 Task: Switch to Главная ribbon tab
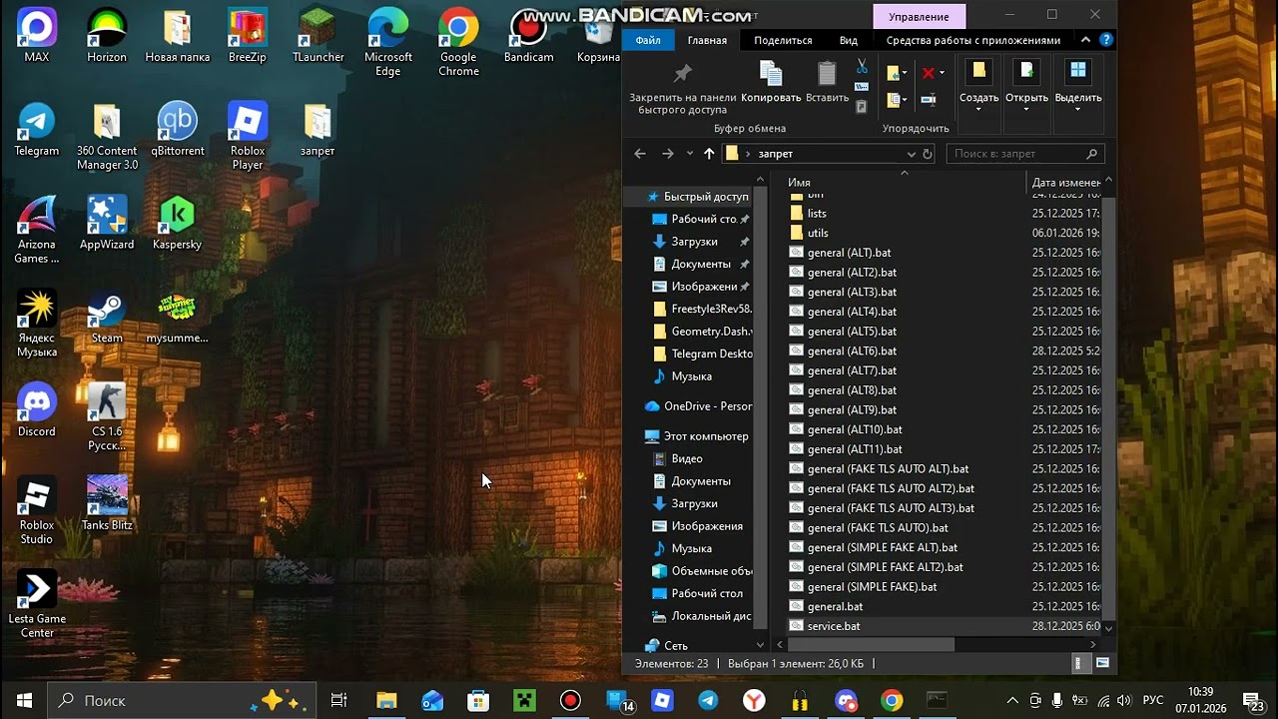pos(707,40)
